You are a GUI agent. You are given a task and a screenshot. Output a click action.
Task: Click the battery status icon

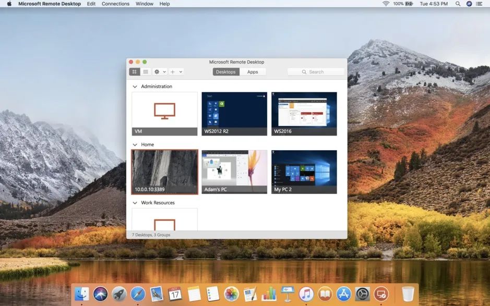[x=409, y=4]
